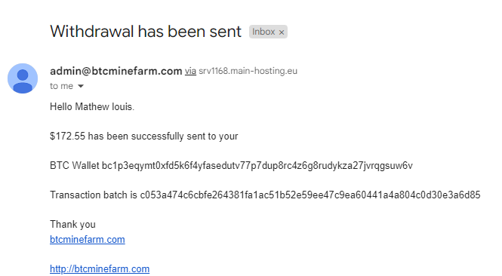This screenshot has height=276, width=502.
Task: Open the btcminefarm.com link under Thank you
Action: [x=88, y=239]
